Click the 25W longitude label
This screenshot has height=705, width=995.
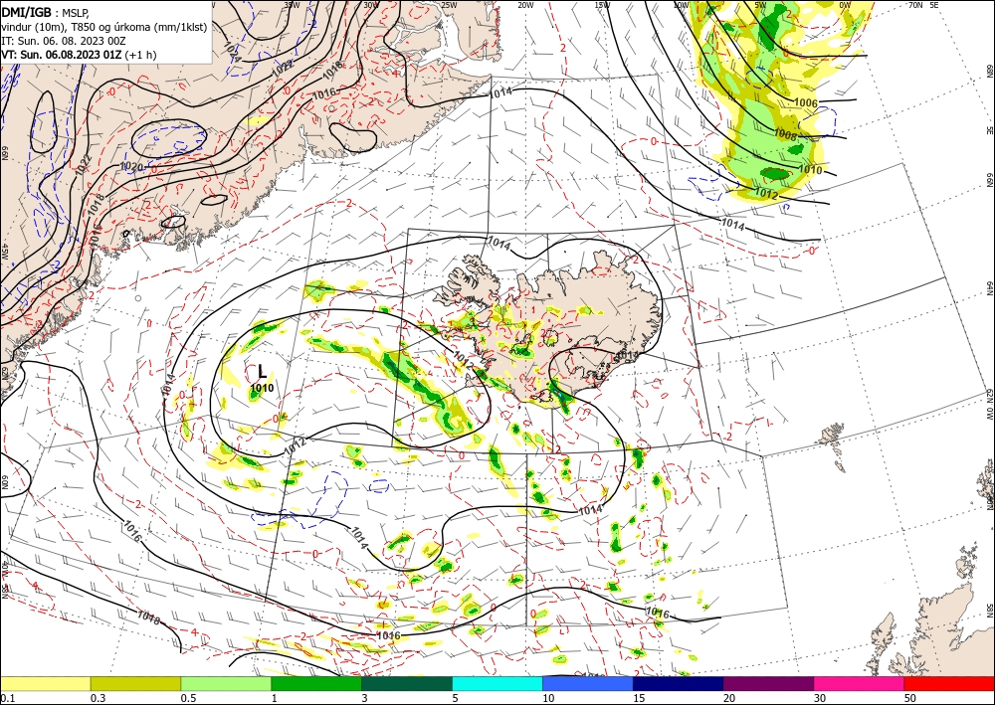tap(449, 4)
